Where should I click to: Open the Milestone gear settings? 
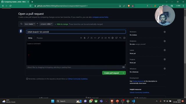[165, 69]
